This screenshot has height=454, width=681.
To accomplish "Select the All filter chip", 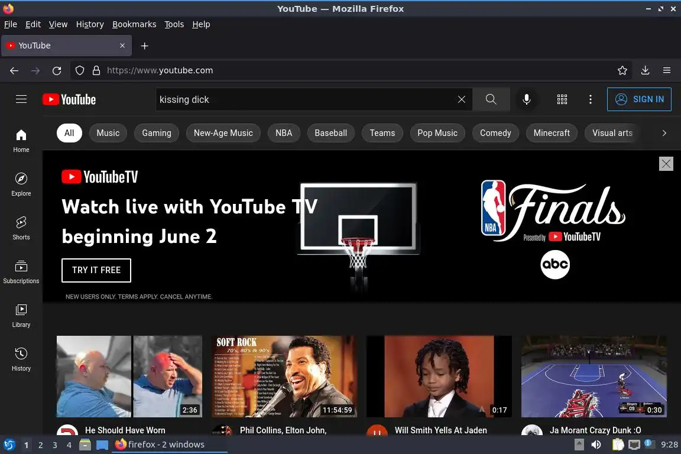I will coord(69,133).
